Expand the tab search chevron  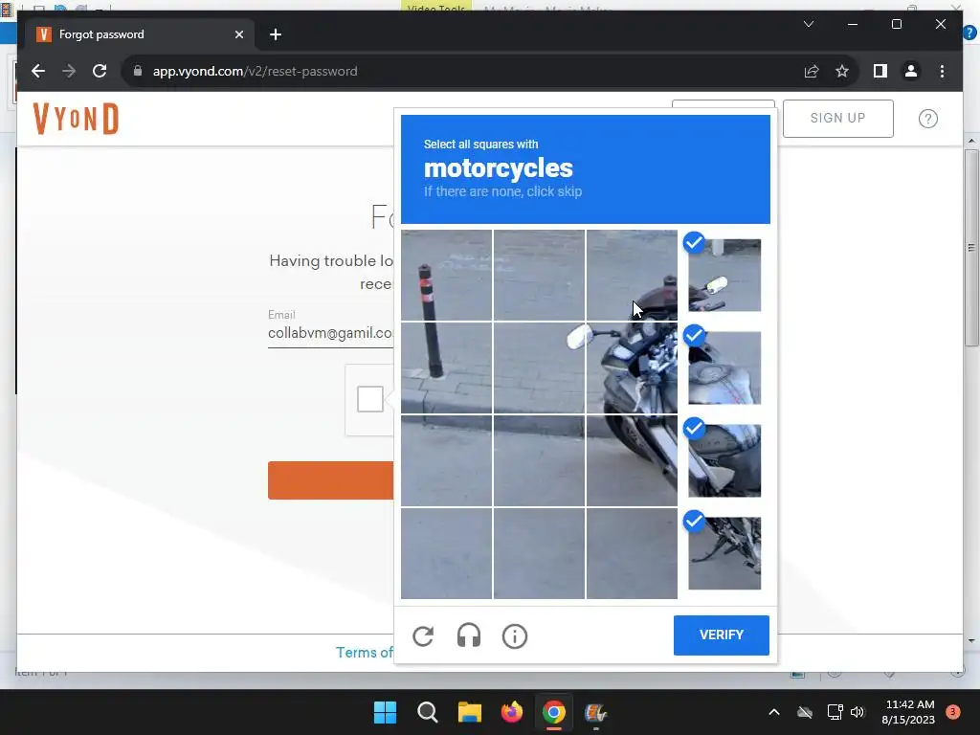[808, 24]
